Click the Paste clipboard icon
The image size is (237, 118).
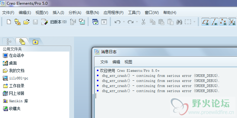[x=161, y=22]
